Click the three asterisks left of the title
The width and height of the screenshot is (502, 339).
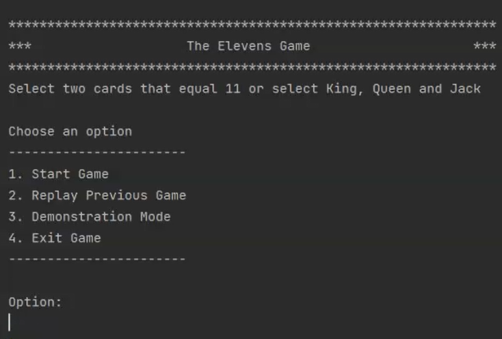(19, 46)
